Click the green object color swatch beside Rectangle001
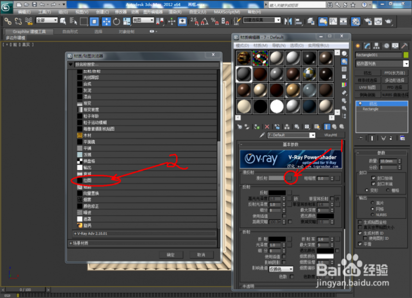 (406, 55)
